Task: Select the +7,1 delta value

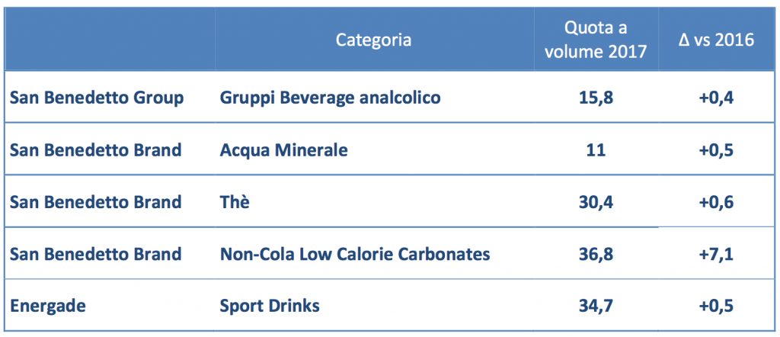Action: point(716,255)
